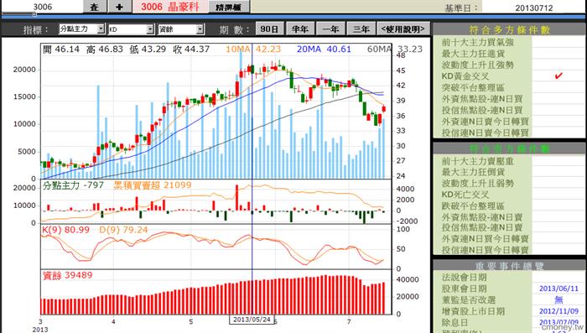The width and height of the screenshot is (587, 333).
Task: Click the 資餘 39489 chart label
Action: coord(67,275)
